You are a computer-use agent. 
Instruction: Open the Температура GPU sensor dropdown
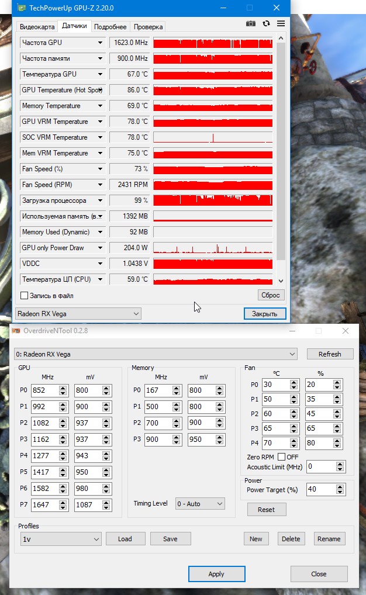tap(100, 74)
